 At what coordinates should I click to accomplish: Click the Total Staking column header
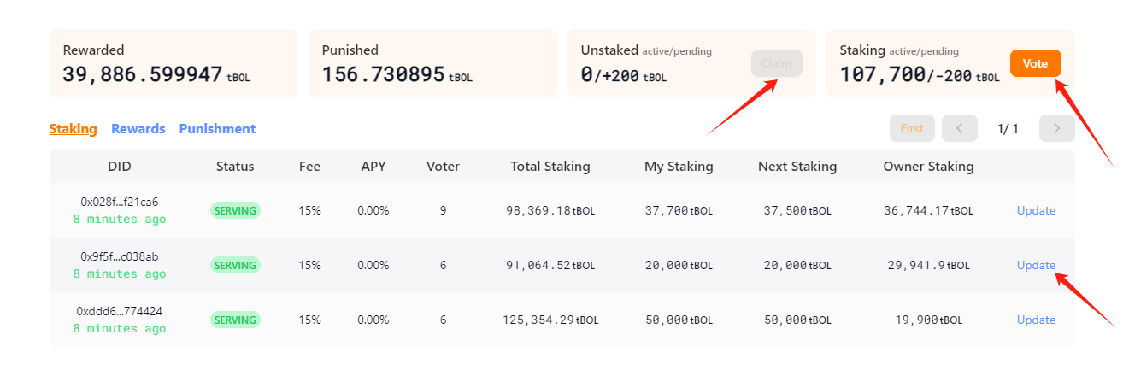tap(550, 167)
